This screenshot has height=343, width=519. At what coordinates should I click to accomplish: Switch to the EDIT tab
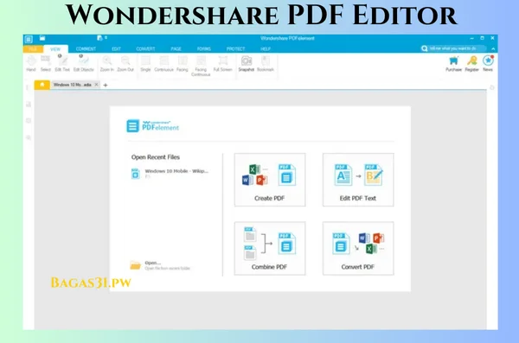pyautogui.click(x=116, y=49)
